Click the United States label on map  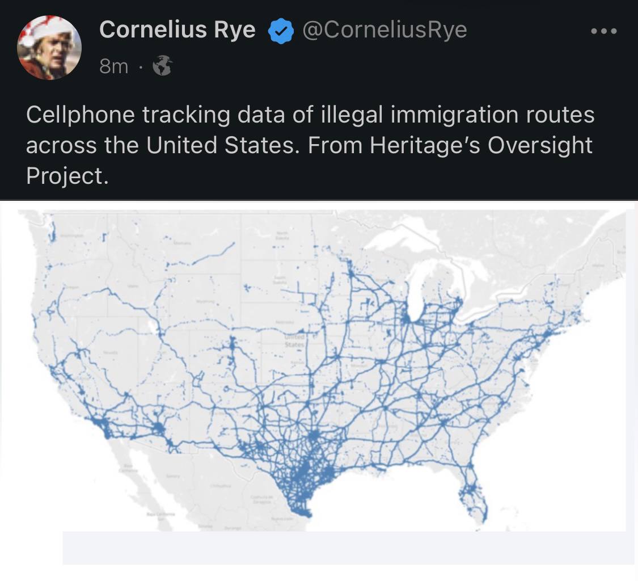(x=294, y=341)
